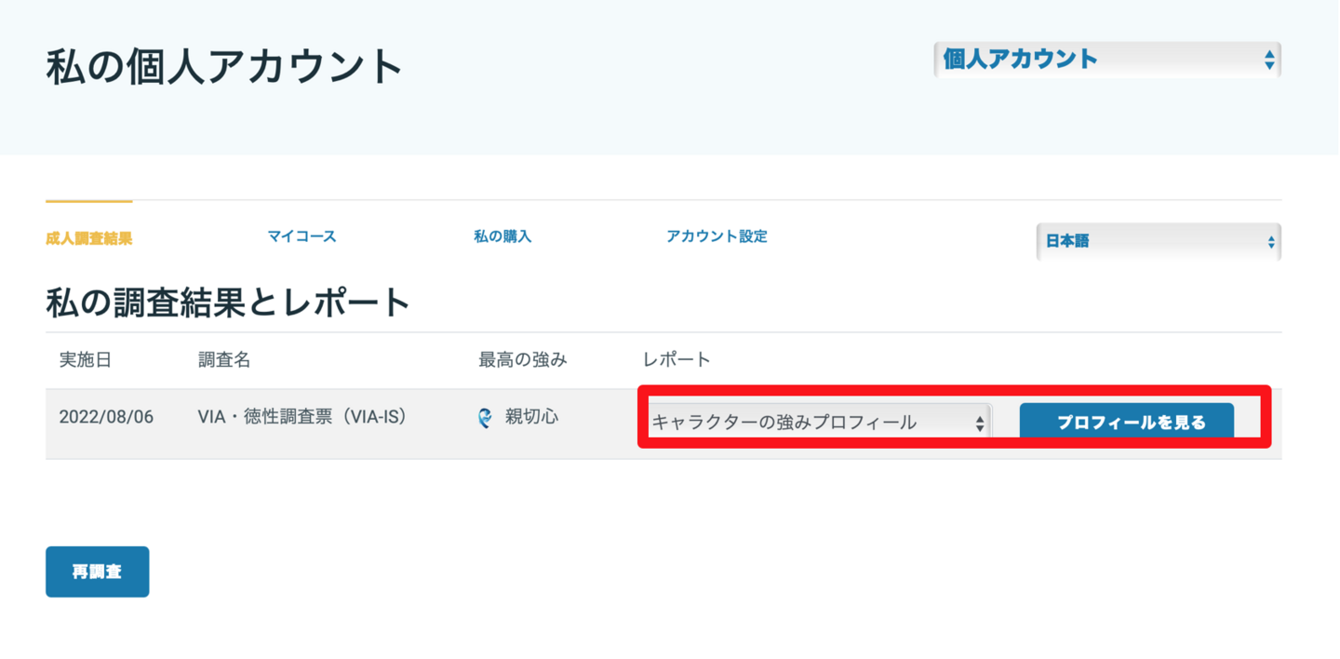Click the 調査名 column header

[224, 360]
